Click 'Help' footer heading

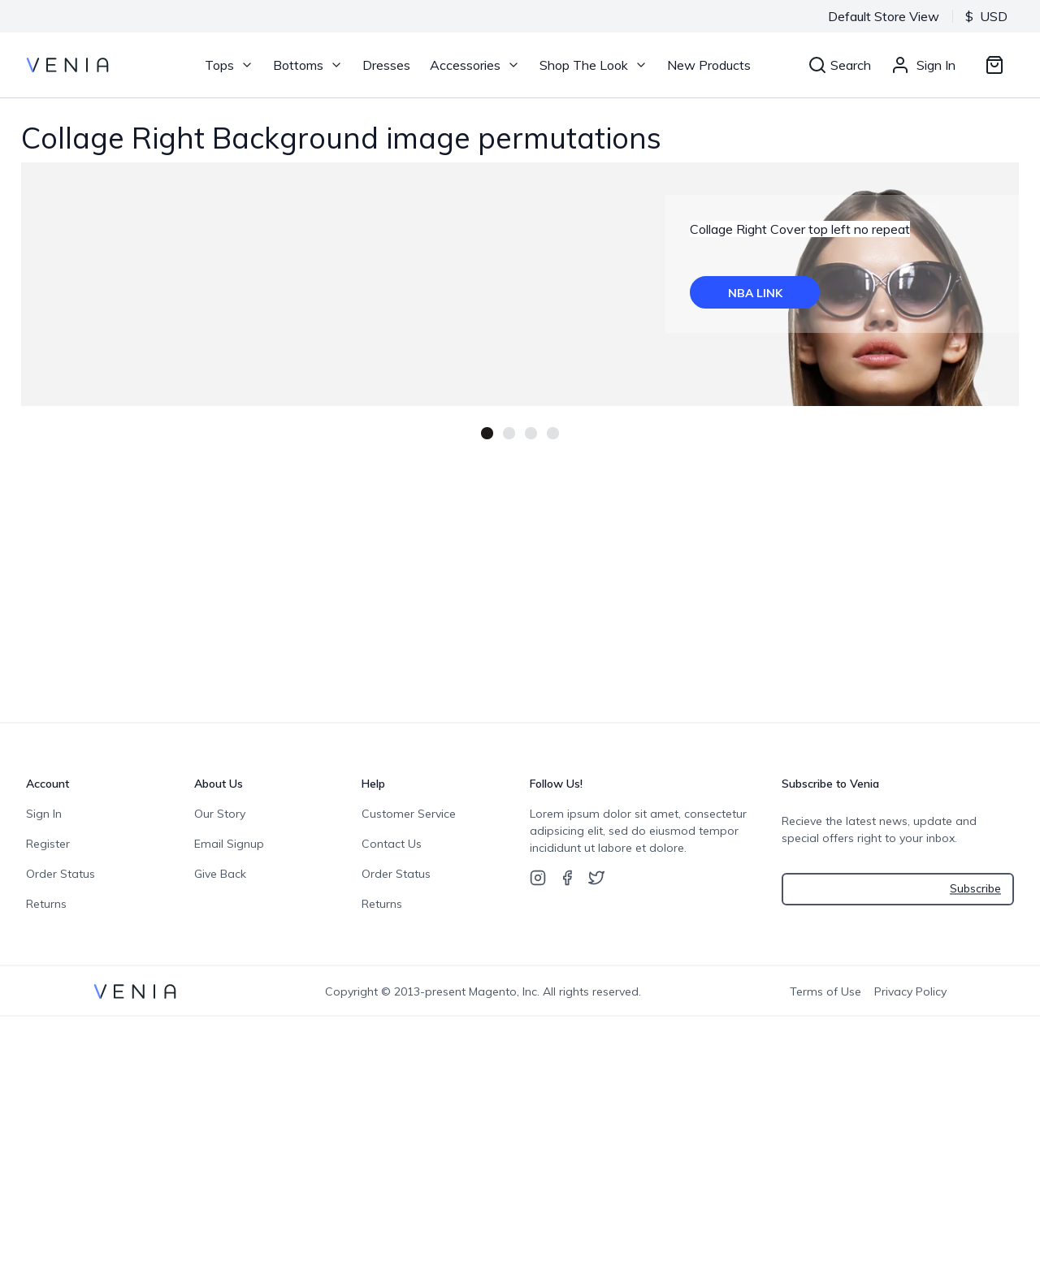coord(373,784)
